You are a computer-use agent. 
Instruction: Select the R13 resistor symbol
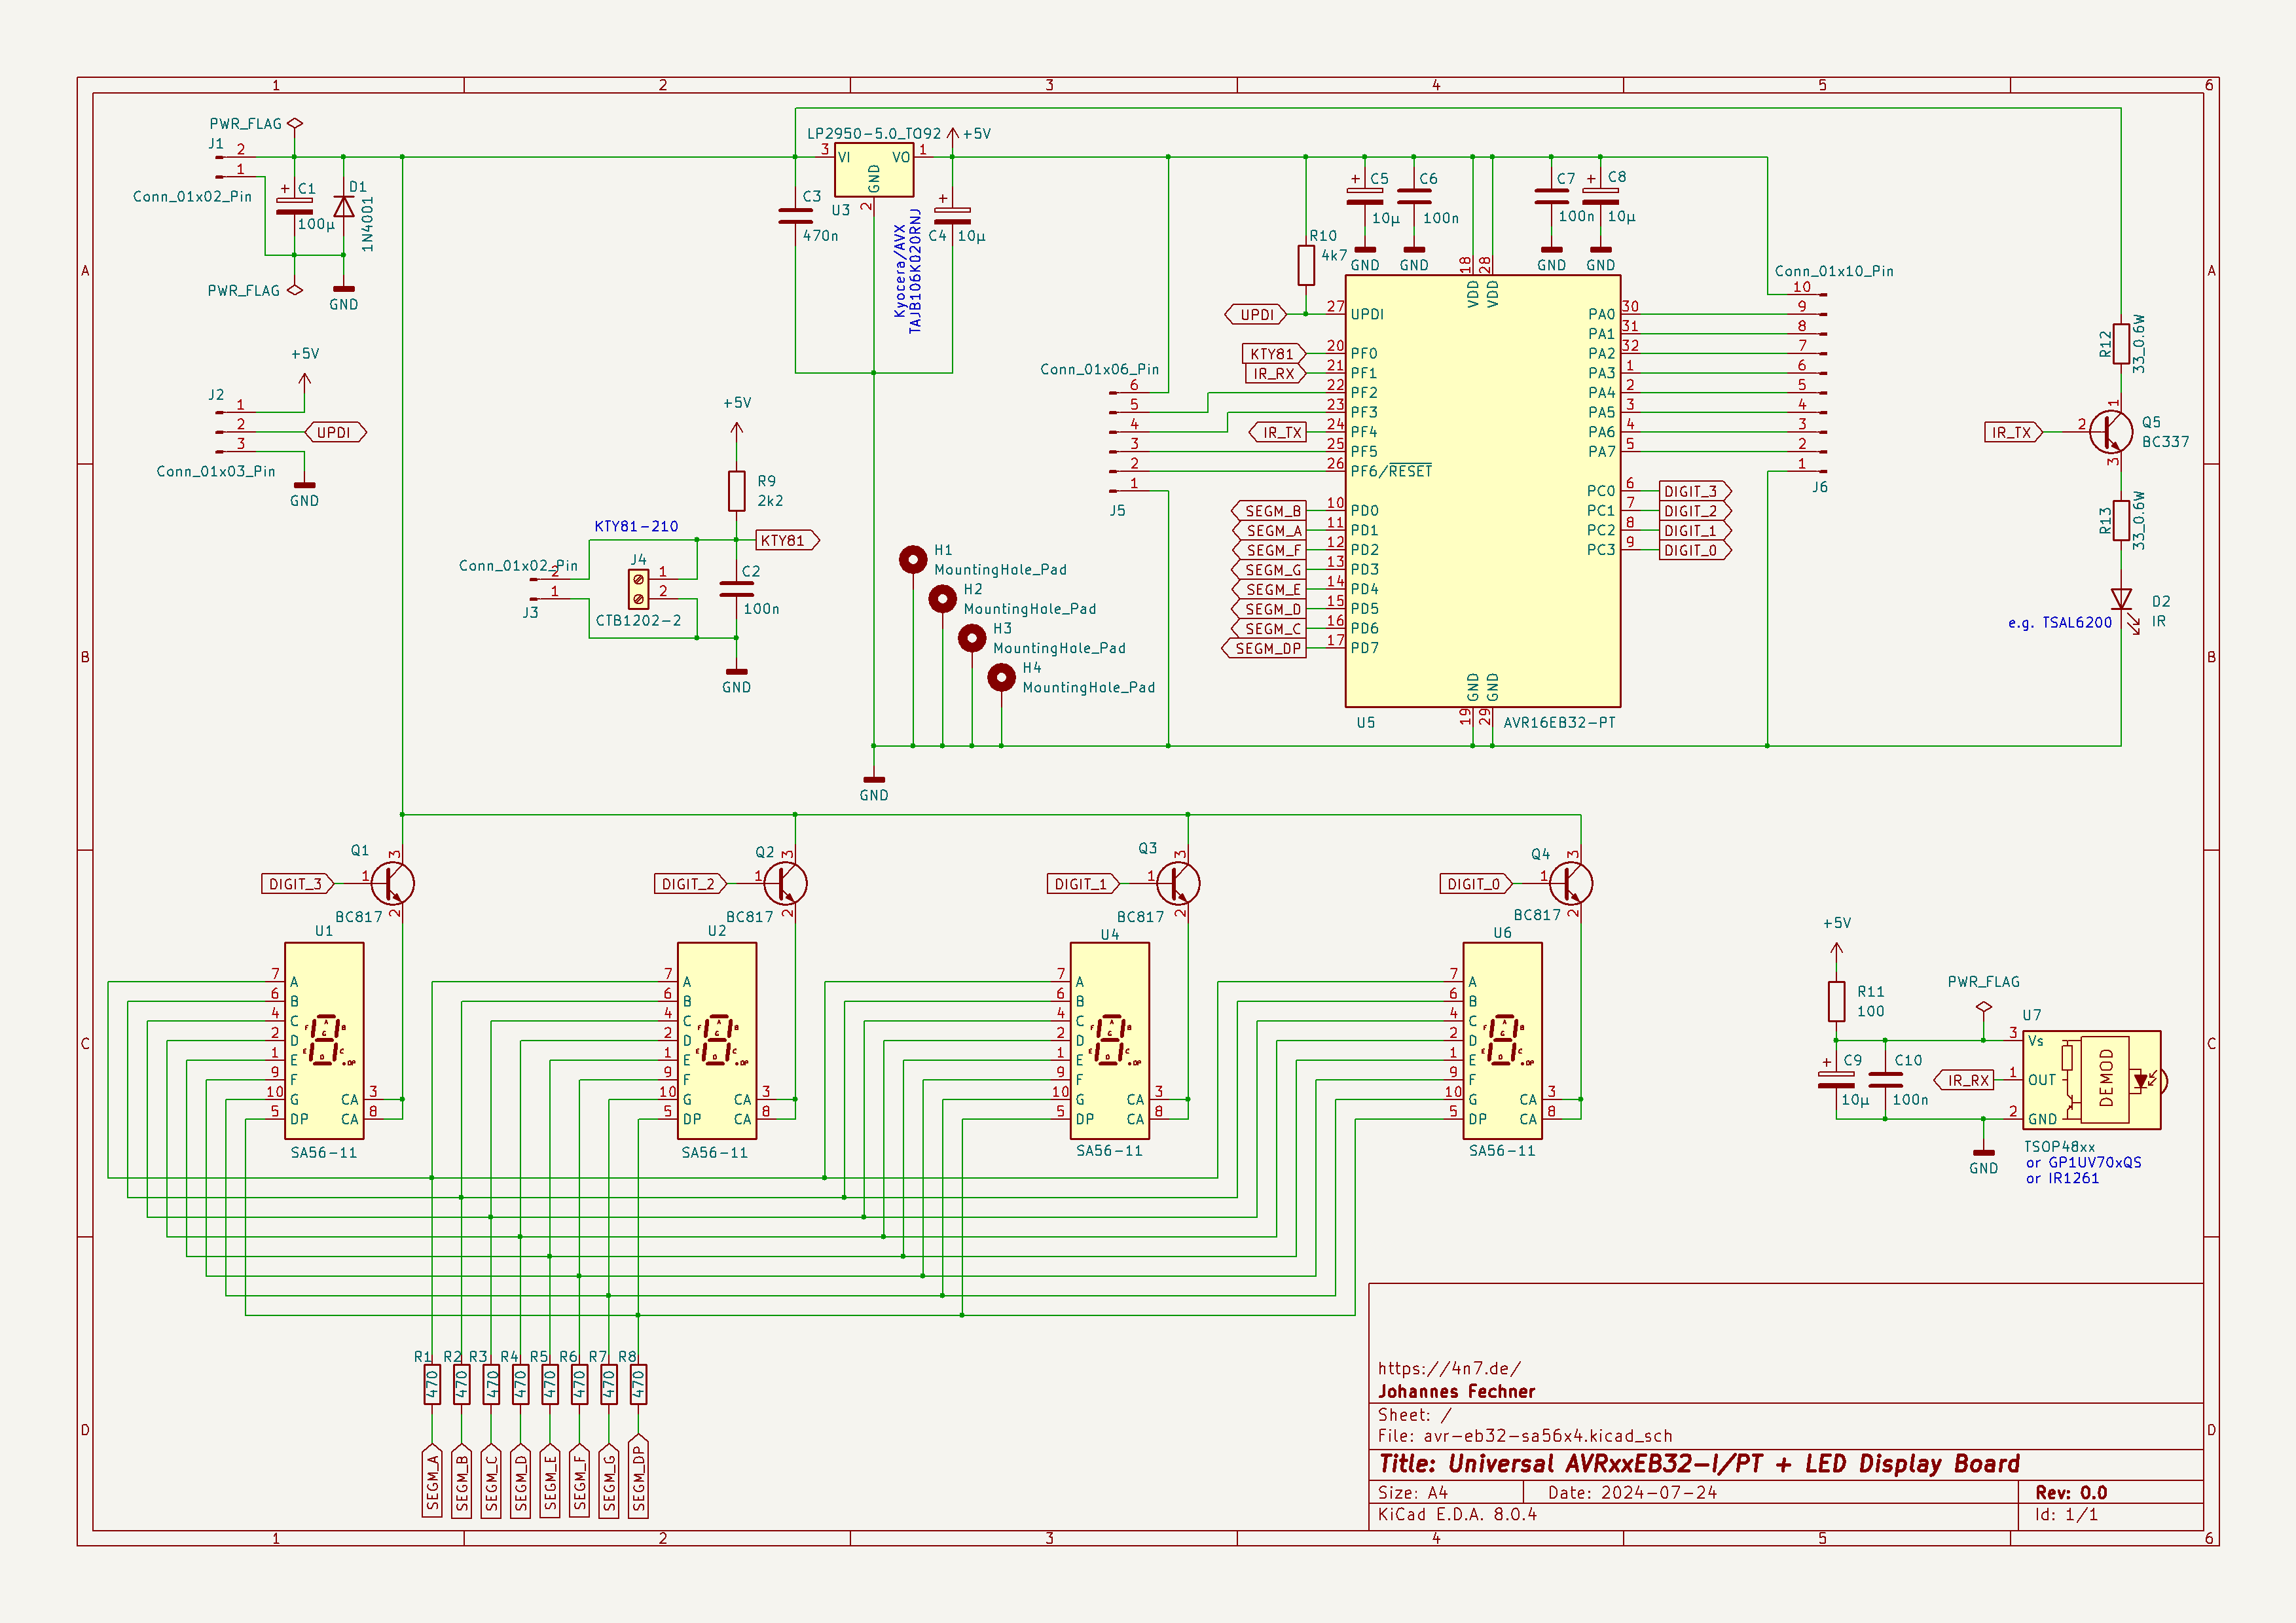[x=2122, y=521]
